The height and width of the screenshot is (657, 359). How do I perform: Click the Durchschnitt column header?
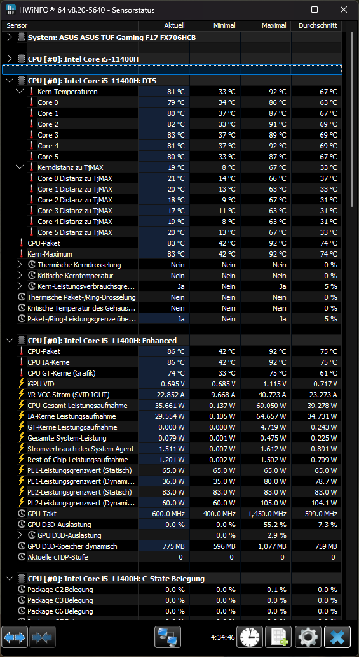click(x=316, y=25)
